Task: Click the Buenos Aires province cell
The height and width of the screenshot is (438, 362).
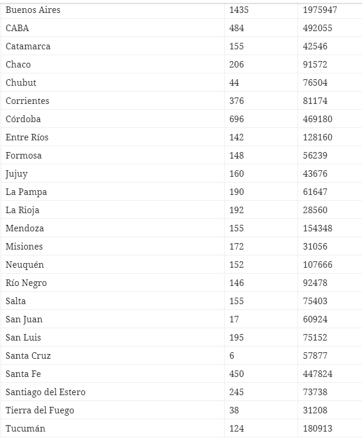Action: click(x=33, y=10)
